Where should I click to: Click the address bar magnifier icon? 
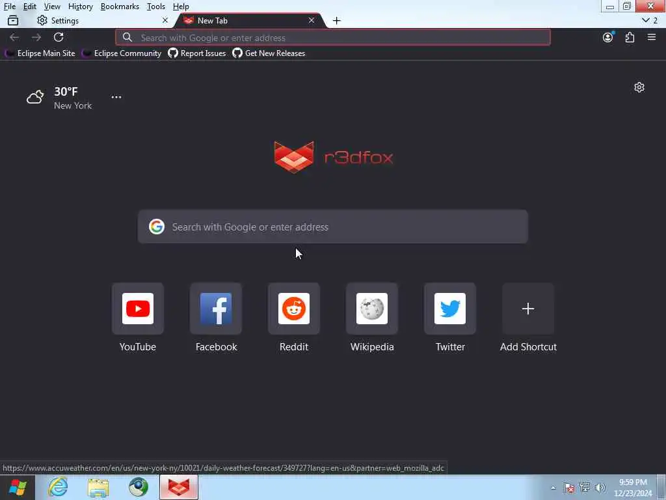point(127,37)
